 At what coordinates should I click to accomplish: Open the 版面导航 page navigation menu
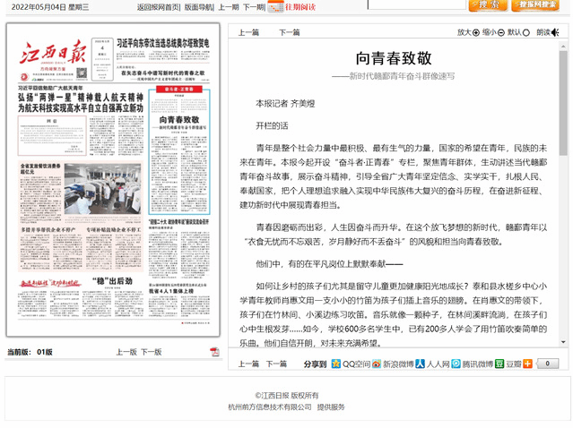tap(199, 6)
